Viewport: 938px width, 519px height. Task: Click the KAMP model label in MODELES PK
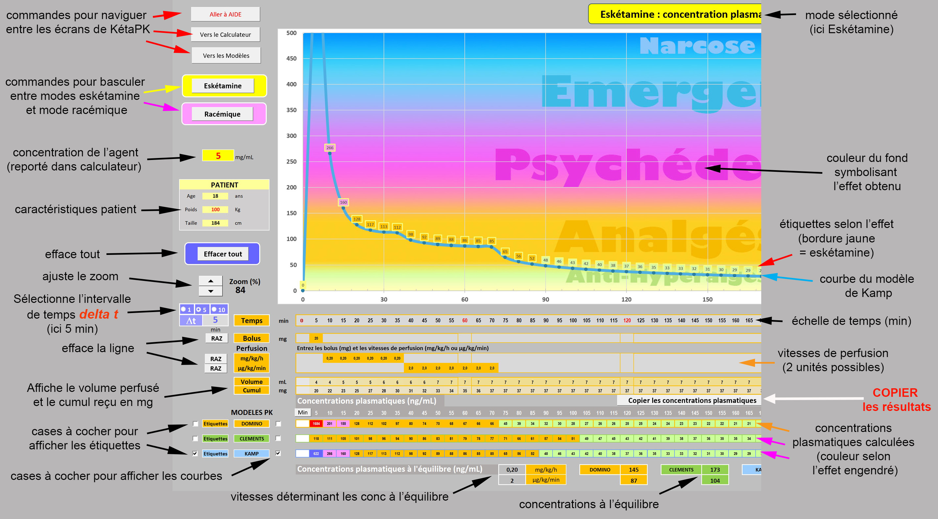point(252,454)
